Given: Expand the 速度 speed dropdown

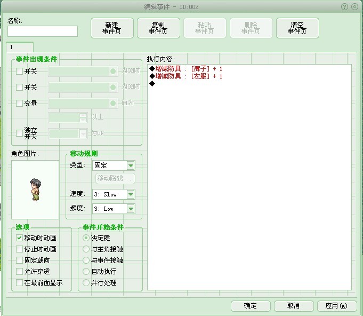Looking at the screenshot, I should [131, 194].
